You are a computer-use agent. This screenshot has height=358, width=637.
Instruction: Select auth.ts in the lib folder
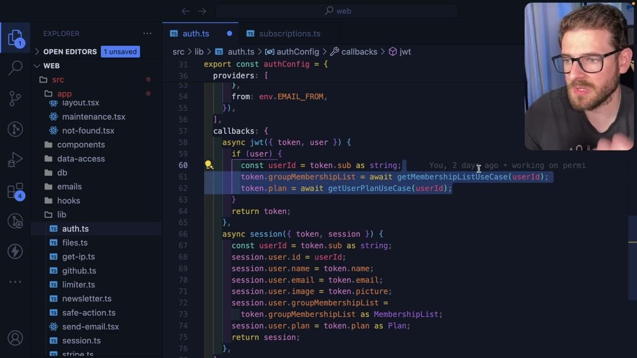[75, 229]
